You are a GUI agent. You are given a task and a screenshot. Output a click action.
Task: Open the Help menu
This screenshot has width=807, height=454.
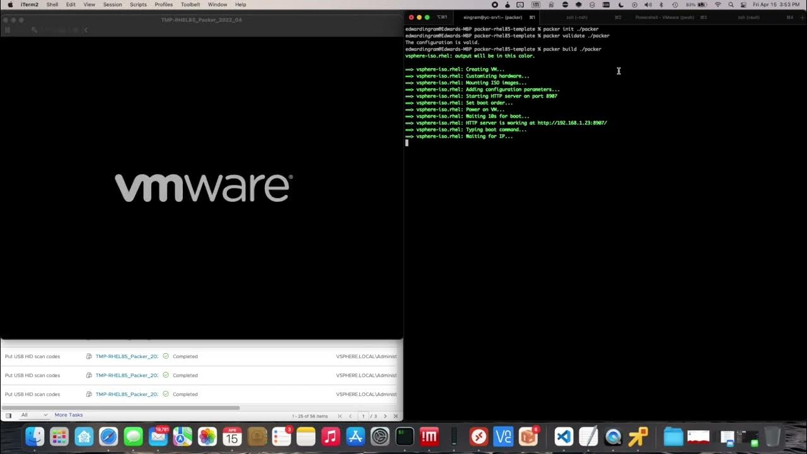click(241, 4)
